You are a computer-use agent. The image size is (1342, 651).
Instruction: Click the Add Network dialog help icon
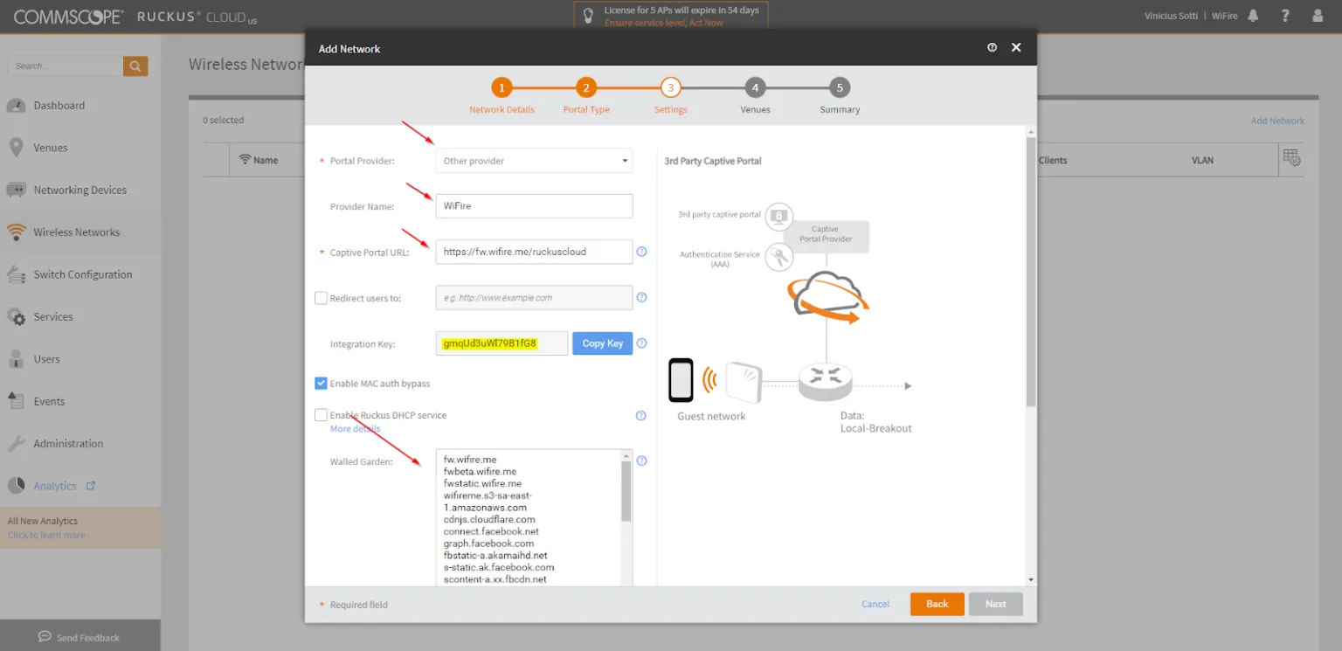992,48
